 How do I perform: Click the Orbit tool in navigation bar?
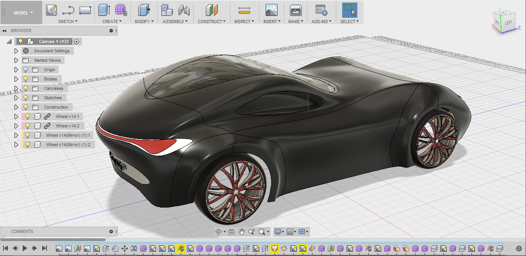tap(219, 232)
